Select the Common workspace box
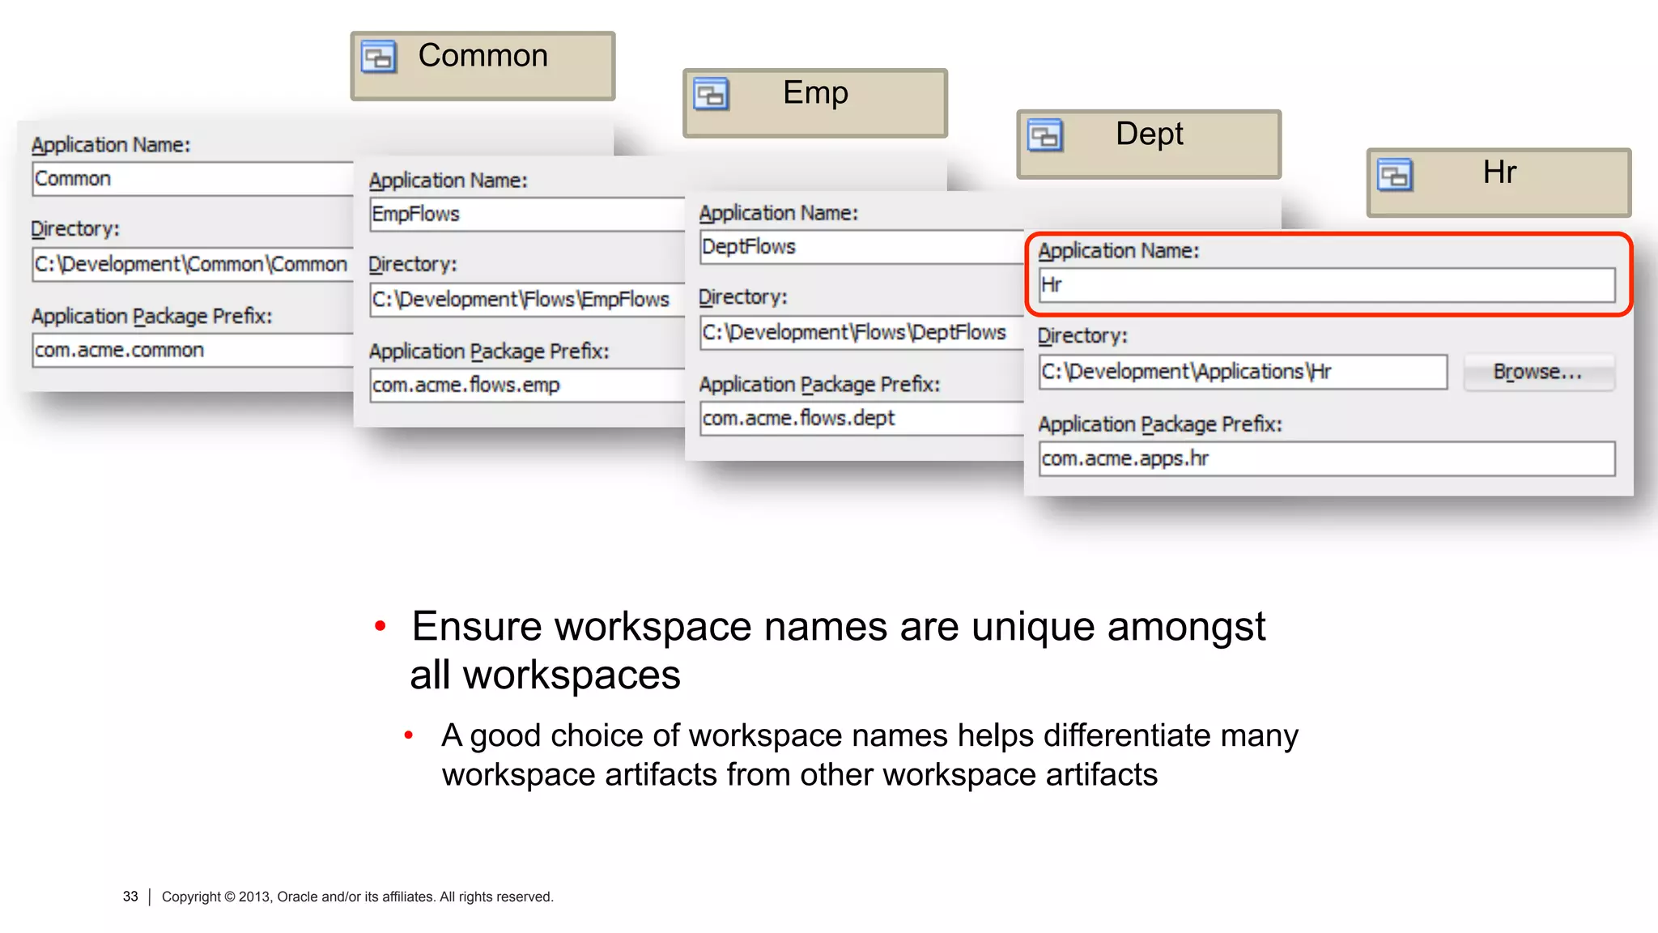 click(483, 66)
